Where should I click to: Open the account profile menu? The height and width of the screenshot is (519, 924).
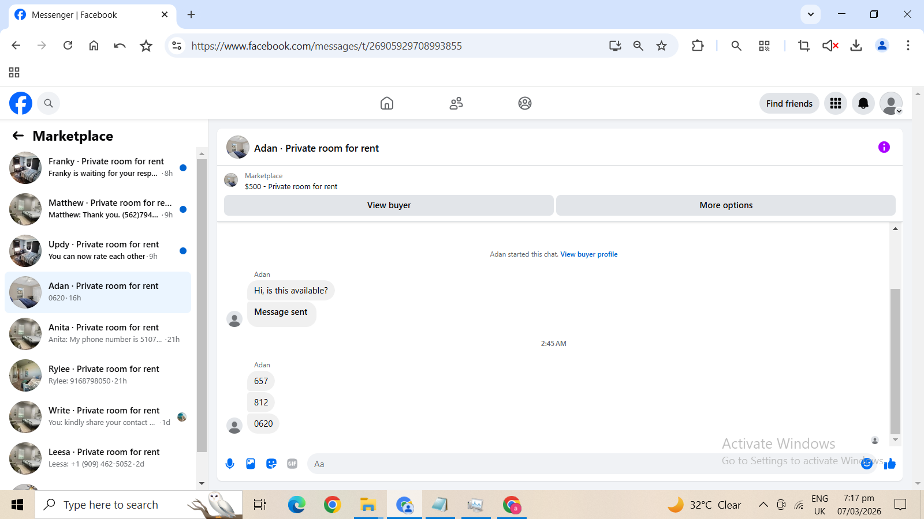891,103
